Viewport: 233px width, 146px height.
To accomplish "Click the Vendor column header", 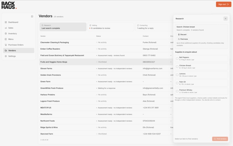I will tap(43, 36).
